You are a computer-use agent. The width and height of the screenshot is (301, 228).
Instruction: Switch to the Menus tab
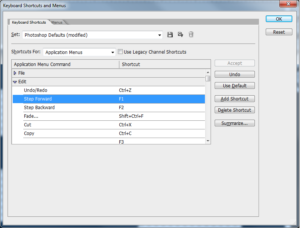57,22
